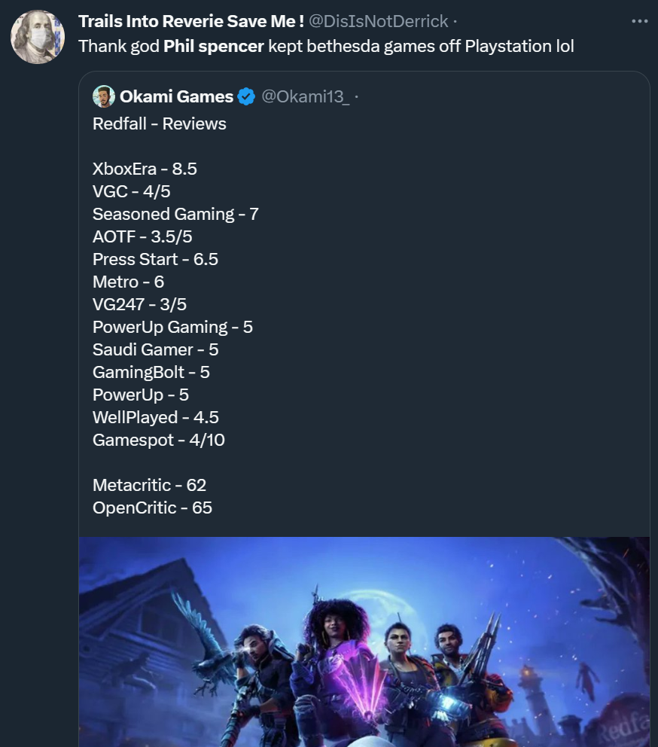
Task: Click the @Okami13_ handle
Action: 305,96
